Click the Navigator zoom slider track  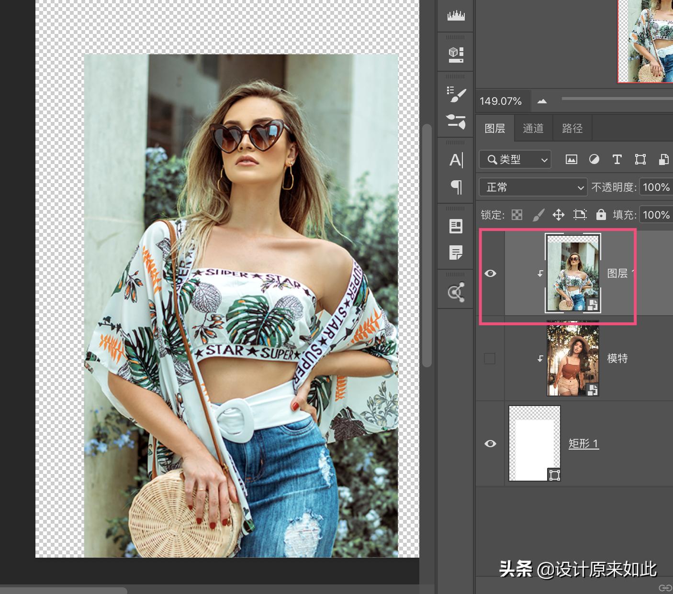pos(617,99)
